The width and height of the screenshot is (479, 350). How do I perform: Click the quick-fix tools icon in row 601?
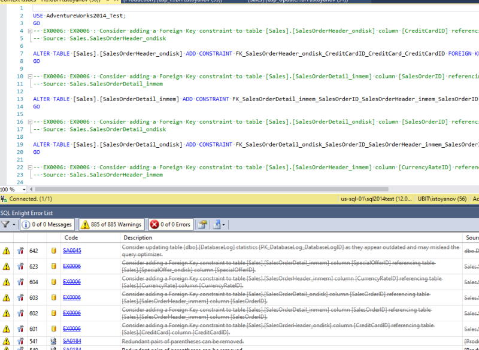tap(20, 329)
